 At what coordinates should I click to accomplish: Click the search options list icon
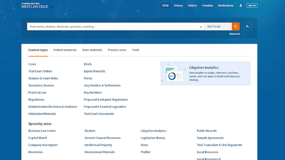(x=248, y=27)
